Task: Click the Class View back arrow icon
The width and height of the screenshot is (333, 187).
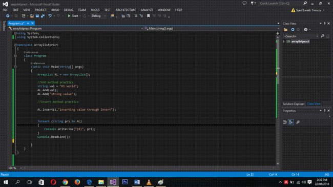Action: tap(293, 30)
